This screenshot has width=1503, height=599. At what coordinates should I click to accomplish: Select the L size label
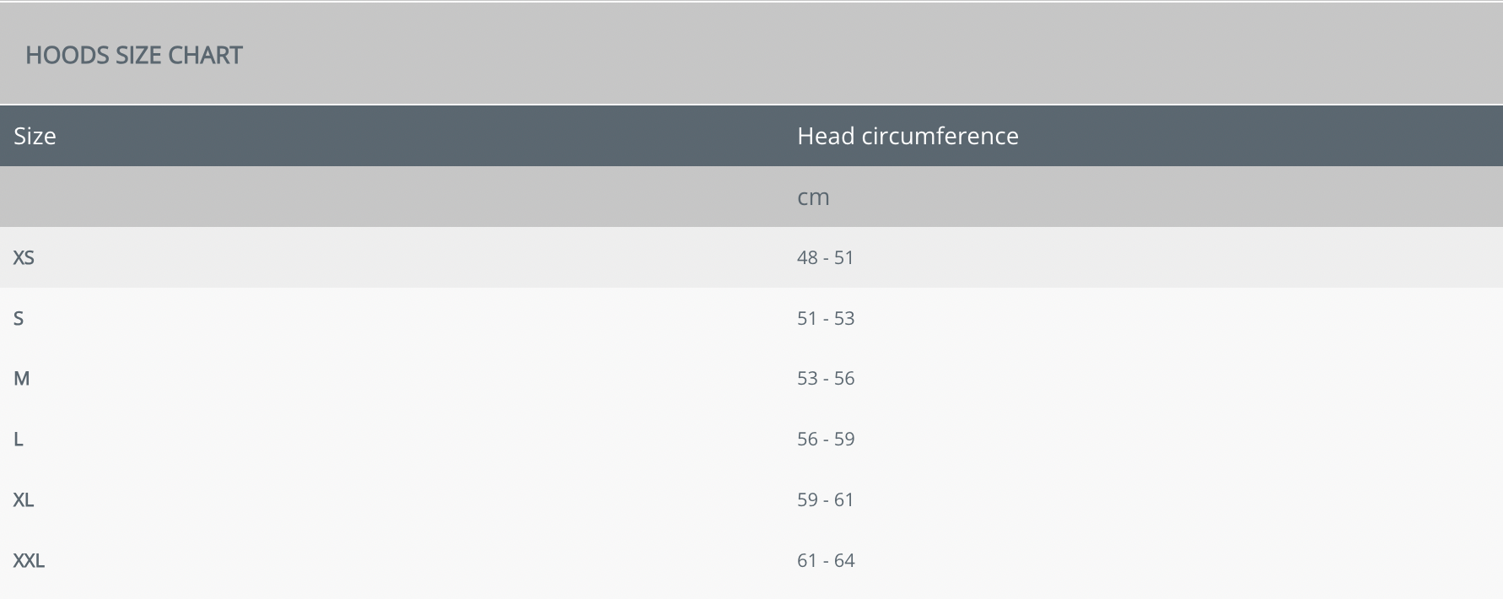point(19,440)
